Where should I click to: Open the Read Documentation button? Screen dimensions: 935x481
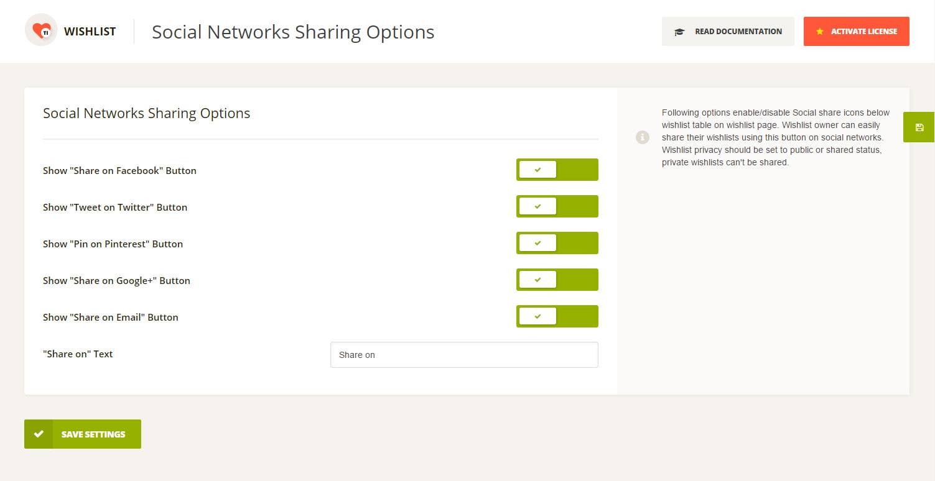point(728,31)
